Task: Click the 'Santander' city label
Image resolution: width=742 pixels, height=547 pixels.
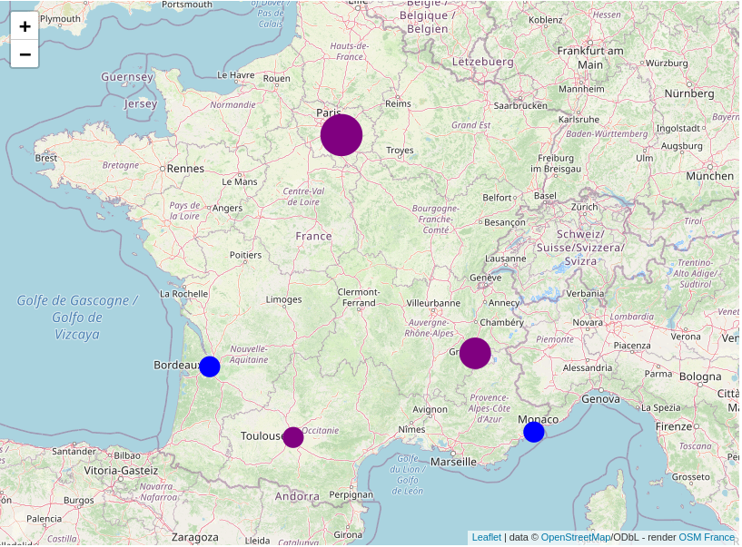Action: (74, 452)
